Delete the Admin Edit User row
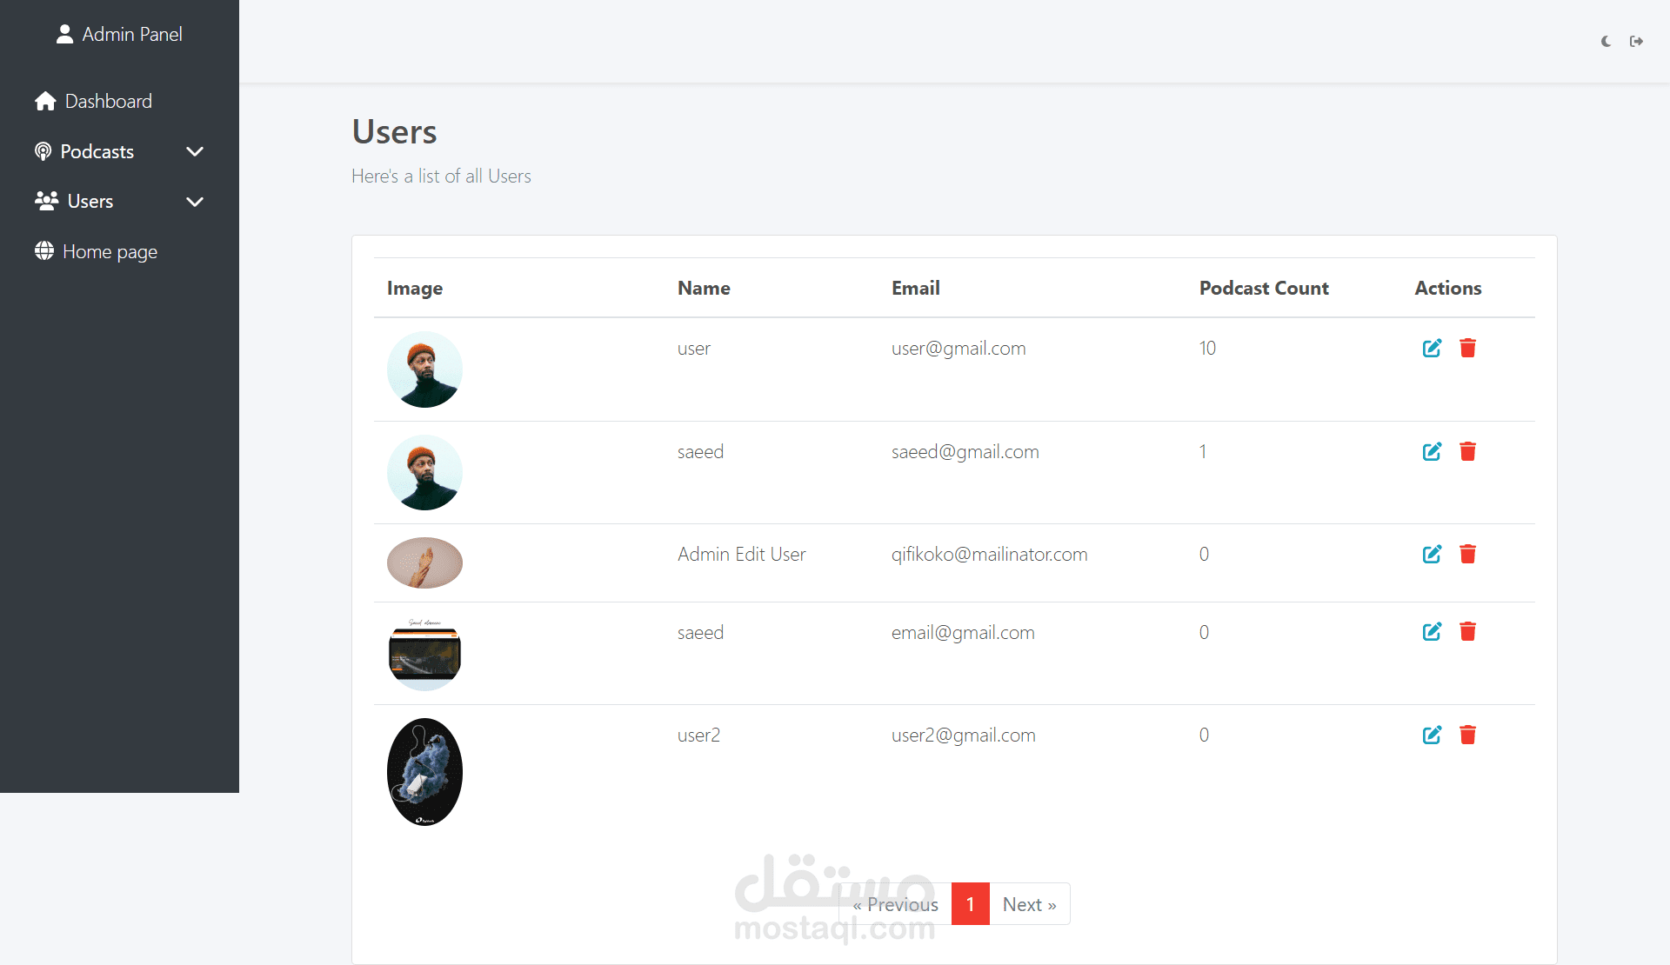This screenshot has height=965, width=1670. click(1467, 554)
